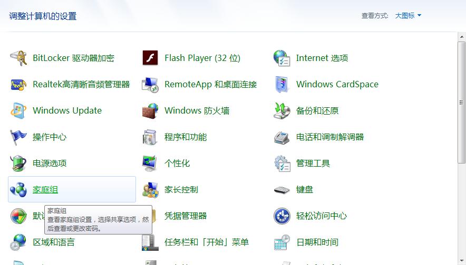
Task: Click the 键盘 keyboard icon
Action: point(281,190)
